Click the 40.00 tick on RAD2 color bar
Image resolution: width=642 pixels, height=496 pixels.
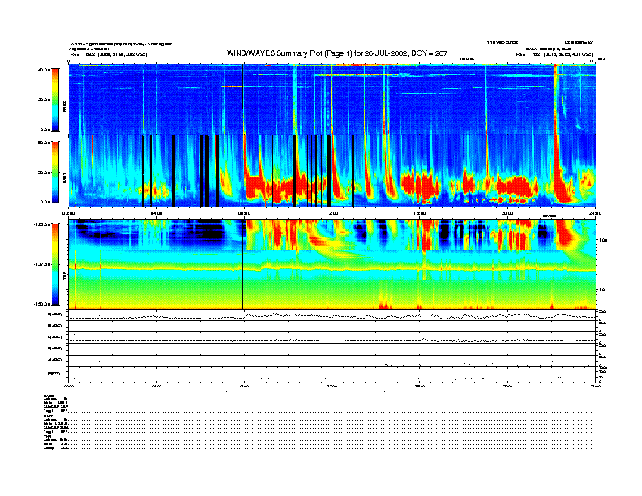pos(44,70)
